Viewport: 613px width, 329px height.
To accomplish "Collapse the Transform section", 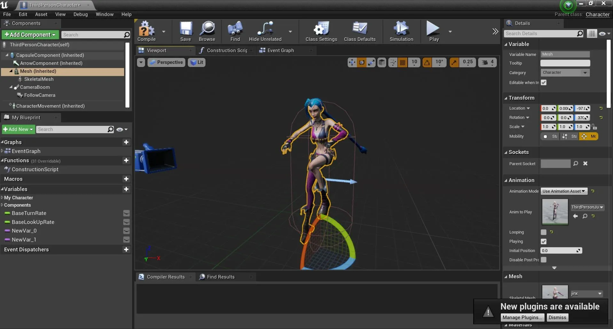I will [506, 98].
